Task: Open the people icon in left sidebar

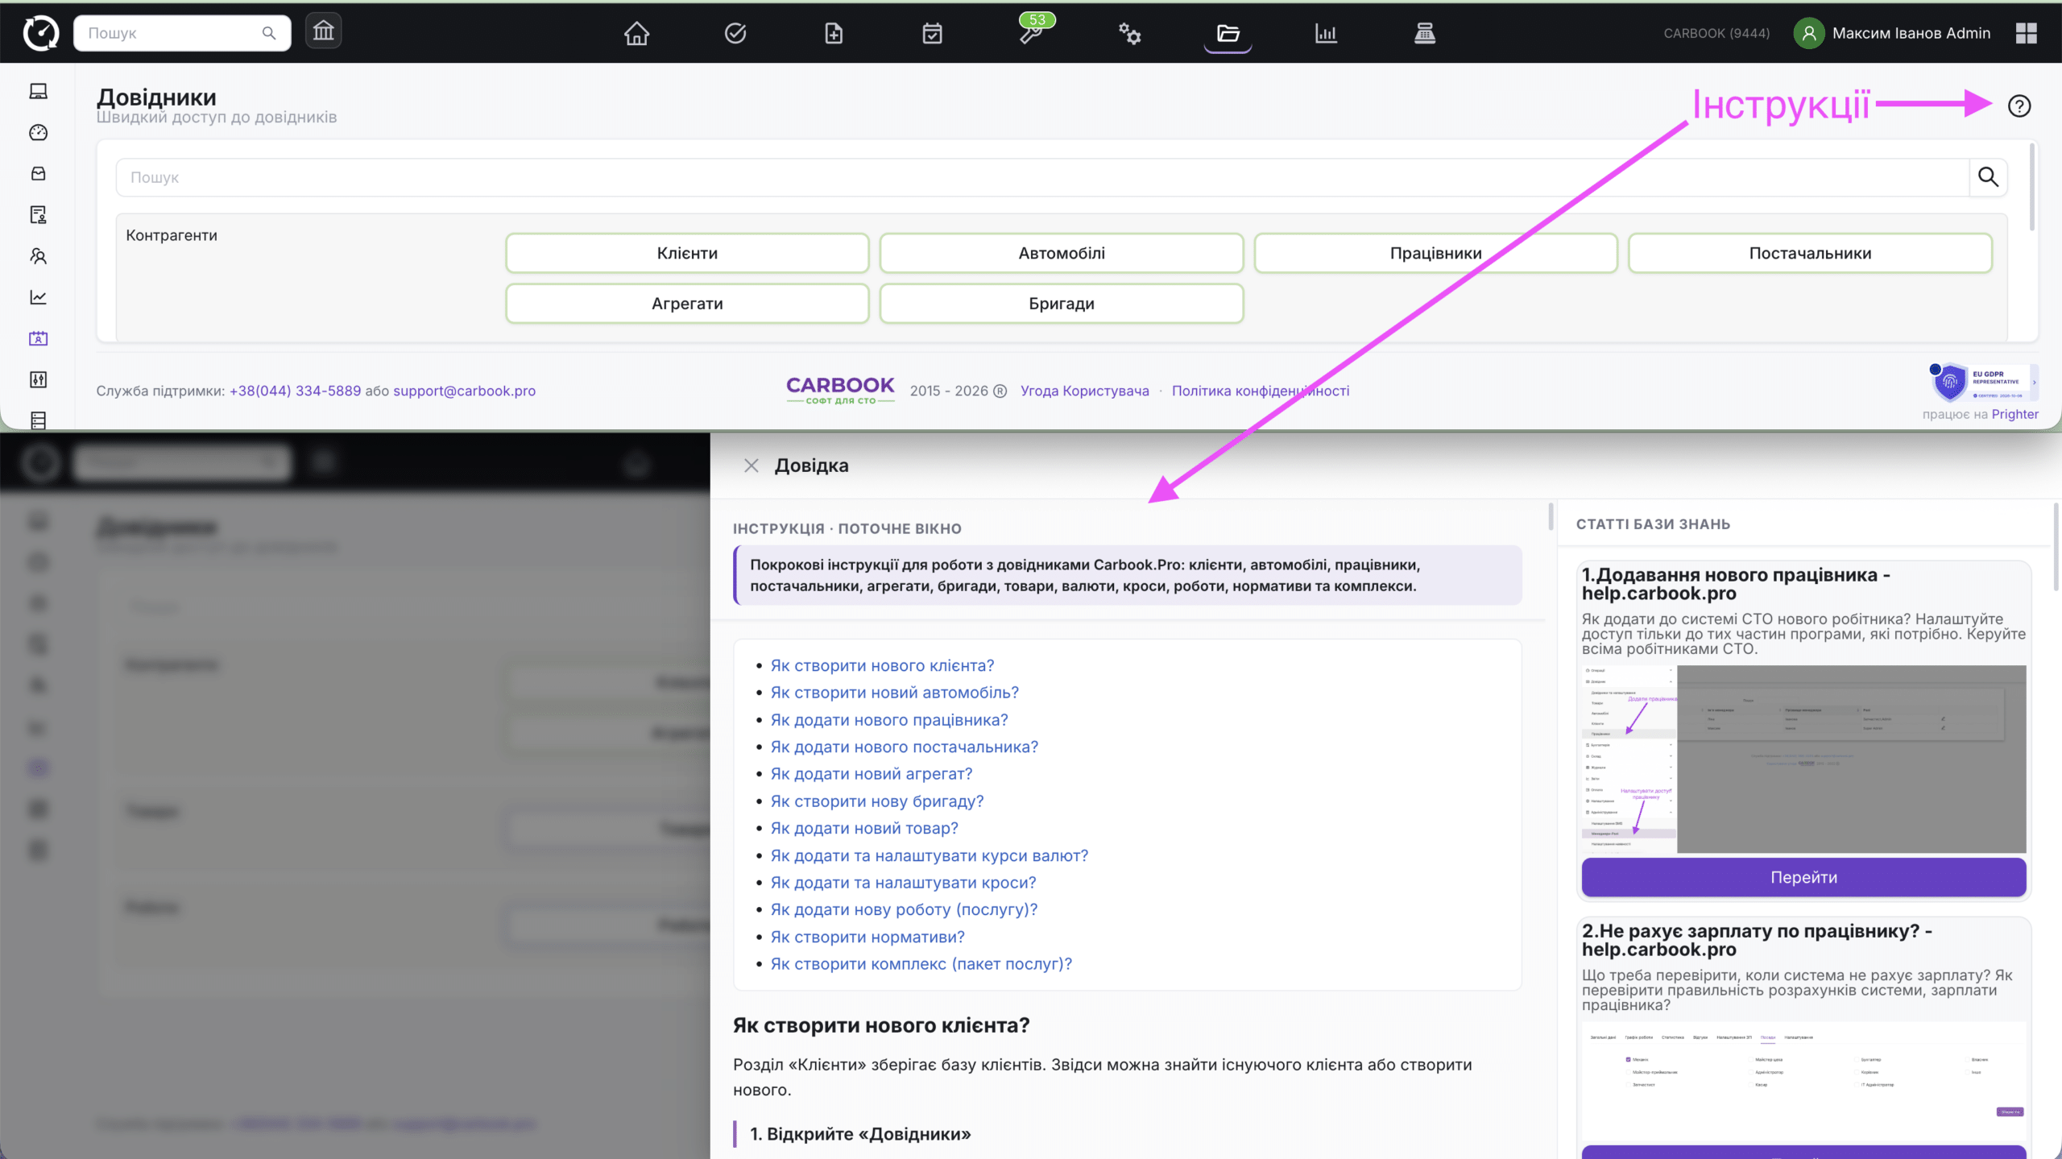Action: [38, 256]
